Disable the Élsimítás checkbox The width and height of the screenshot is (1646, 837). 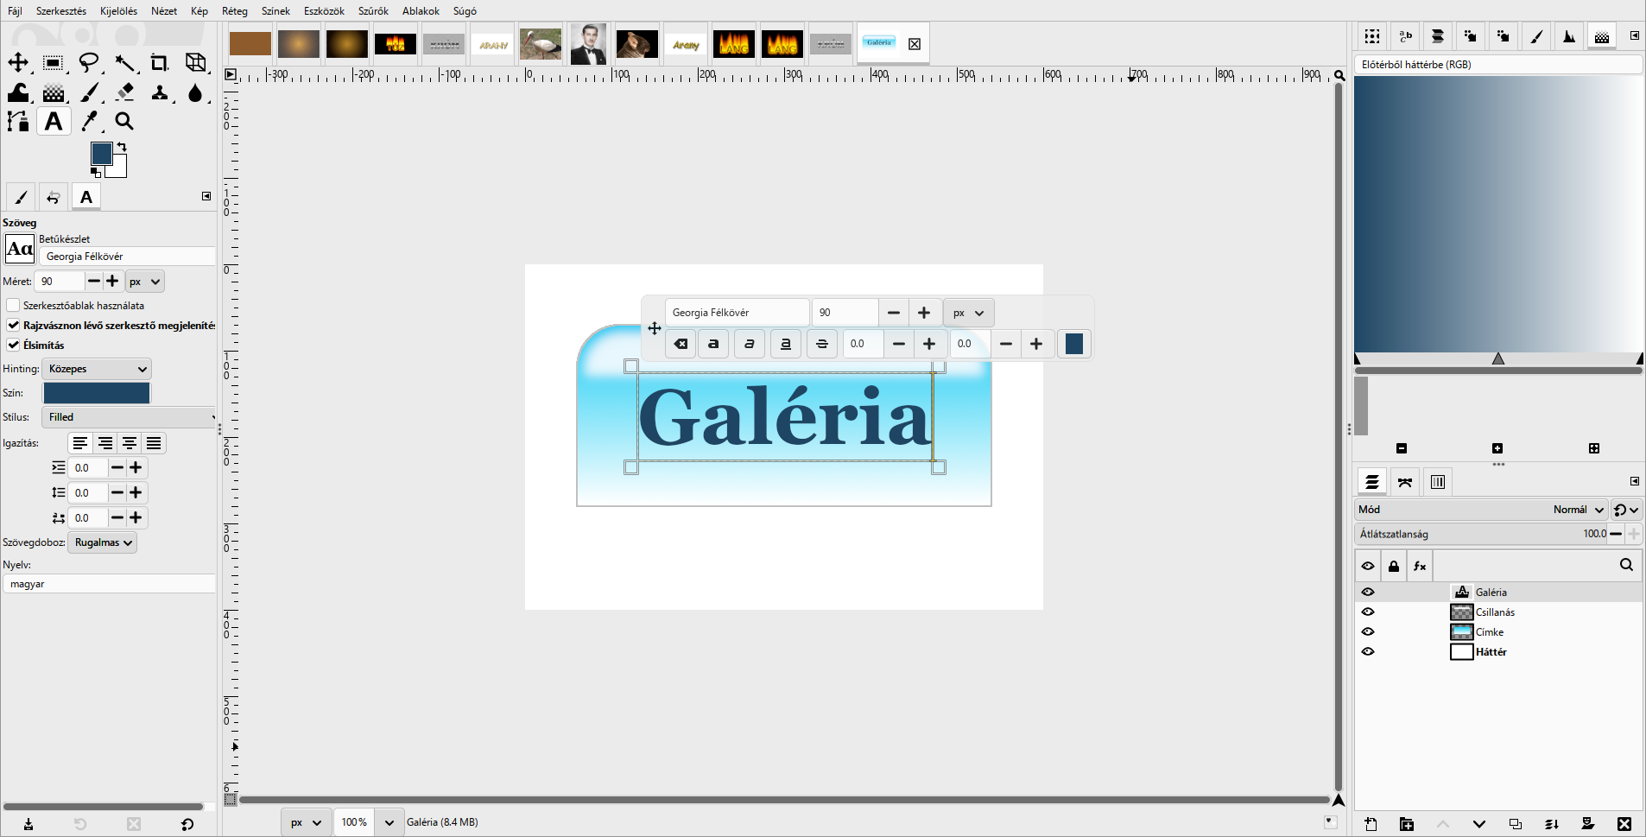pyautogui.click(x=13, y=345)
